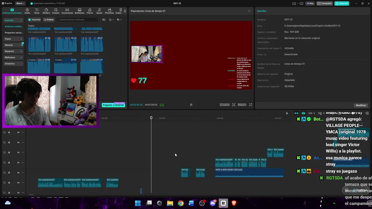Open Microsoft Word from the taskbar
The height and width of the screenshot is (209, 372).
[x=191, y=203]
